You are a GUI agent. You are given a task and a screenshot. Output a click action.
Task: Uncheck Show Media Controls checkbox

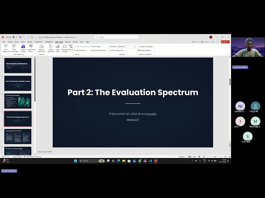91,50
